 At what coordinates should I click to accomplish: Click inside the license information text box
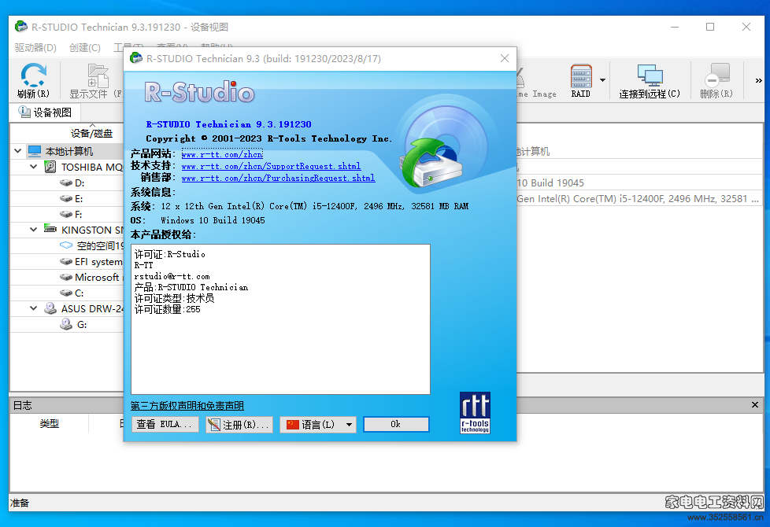click(280, 319)
